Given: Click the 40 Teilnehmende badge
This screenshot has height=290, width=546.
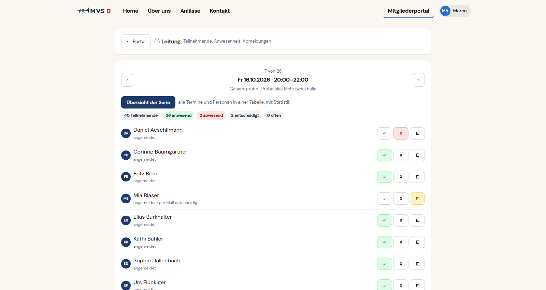Looking at the screenshot, I should (x=141, y=115).
